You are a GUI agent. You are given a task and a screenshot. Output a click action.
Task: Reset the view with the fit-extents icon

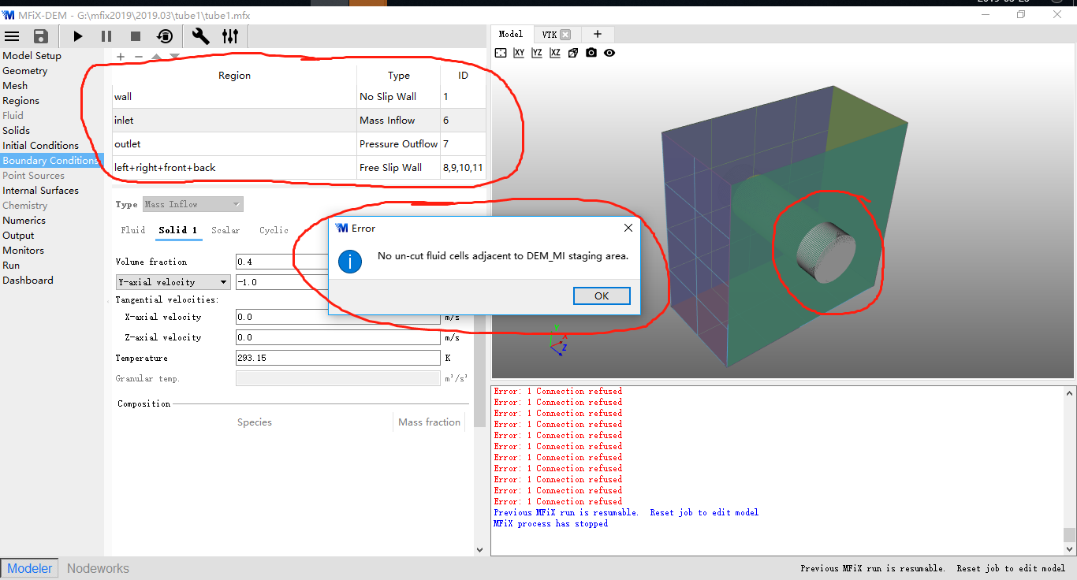tap(501, 53)
